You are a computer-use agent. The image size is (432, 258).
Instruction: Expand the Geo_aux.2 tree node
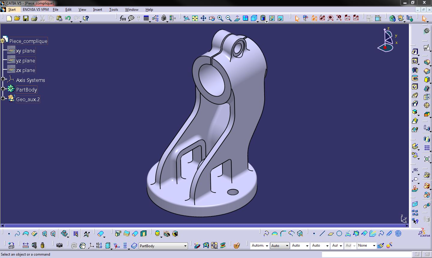(x=3, y=98)
